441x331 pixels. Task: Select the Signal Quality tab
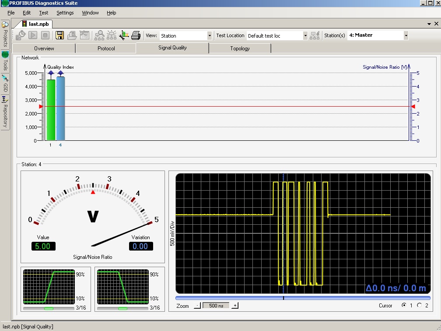(172, 48)
